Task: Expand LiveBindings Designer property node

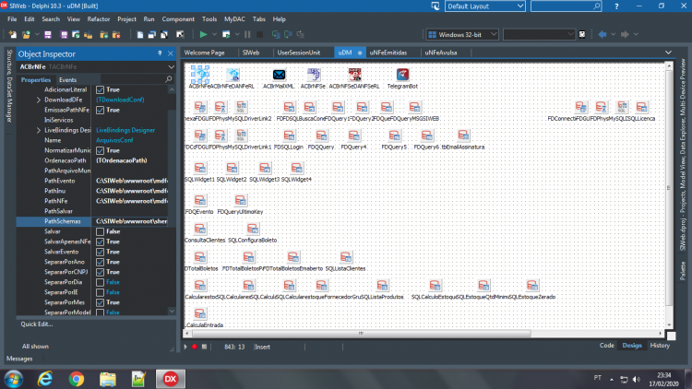Action: (39, 130)
